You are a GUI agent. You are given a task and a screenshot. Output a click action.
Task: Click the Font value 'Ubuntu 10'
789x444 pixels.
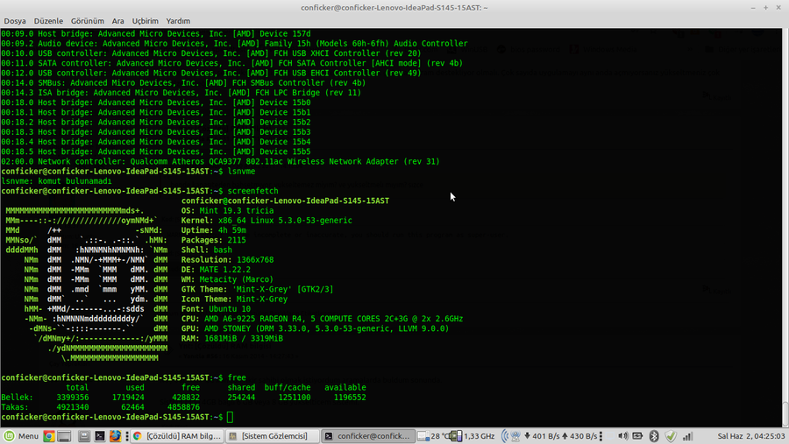[x=230, y=309]
